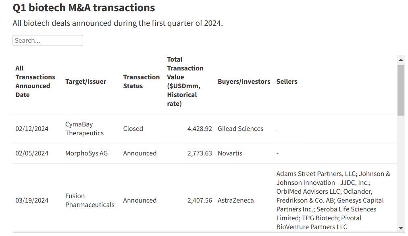Click the Total Transaction Value column header
The image size is (408, 236).
pos(185,81)
